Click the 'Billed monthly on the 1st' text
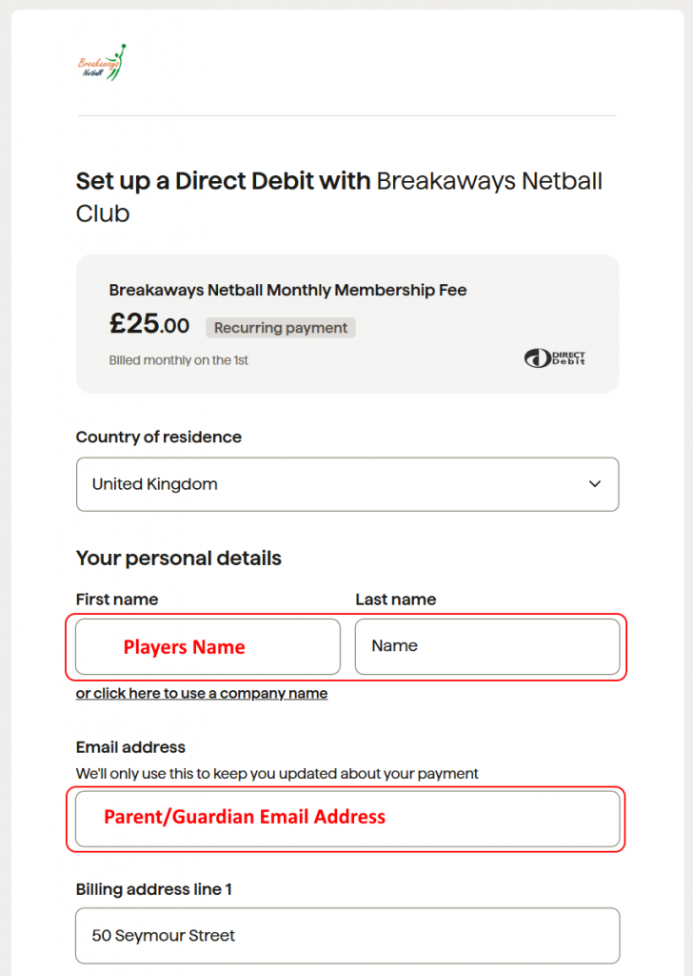 [x=178, y=360]
